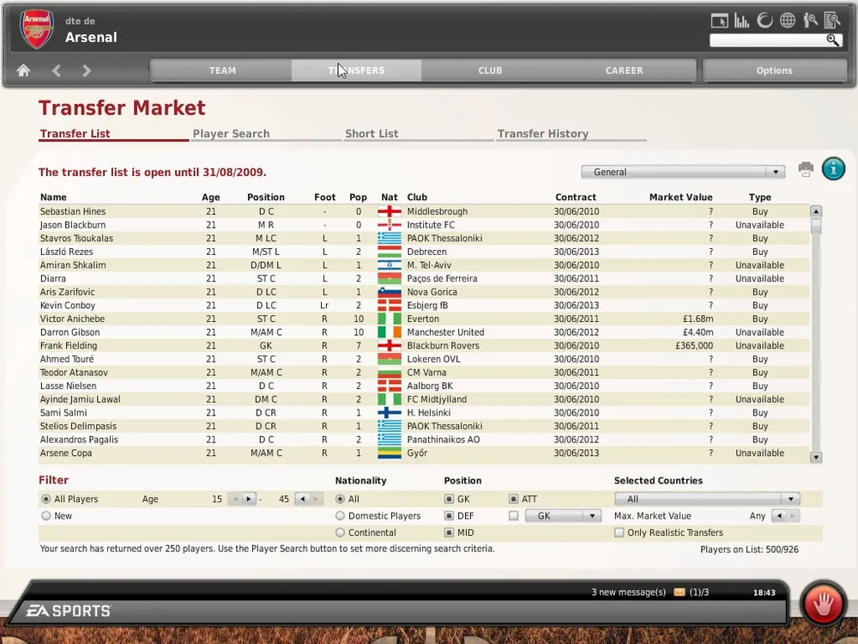Toggle the DEF position checkbox
The width and height of the screenshot is (858, 644).
point(449,515)
